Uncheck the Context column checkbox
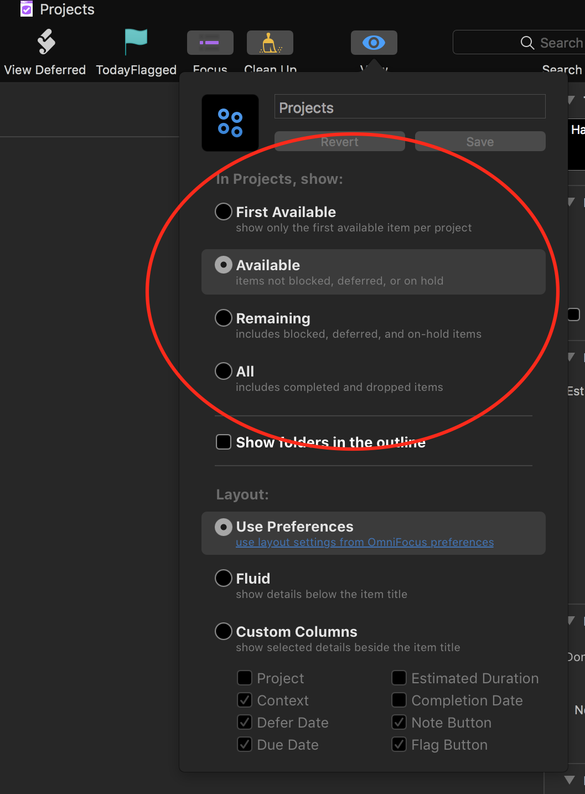 (245, 700)
